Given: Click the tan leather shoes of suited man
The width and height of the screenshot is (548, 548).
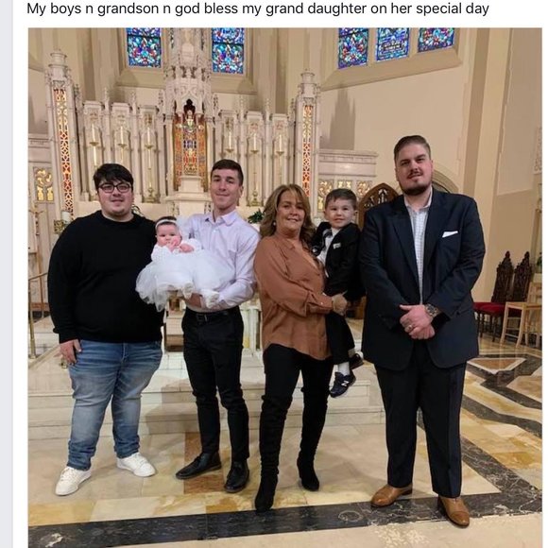Looking at the screenshot, I should 420,504.
